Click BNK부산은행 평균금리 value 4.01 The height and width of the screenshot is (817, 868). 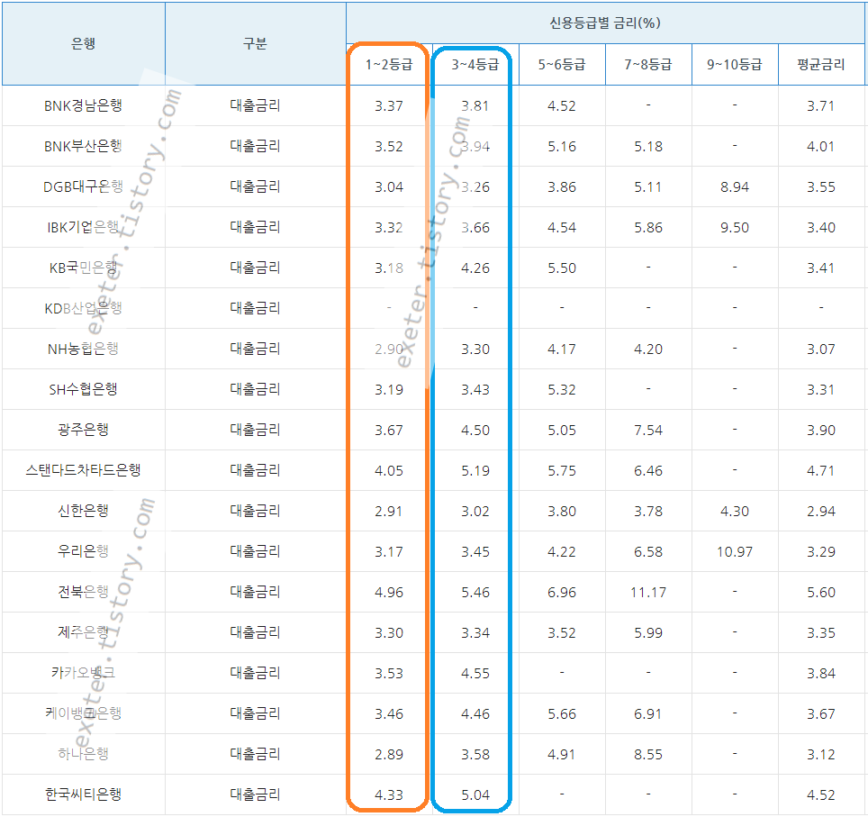coord(820,147)
